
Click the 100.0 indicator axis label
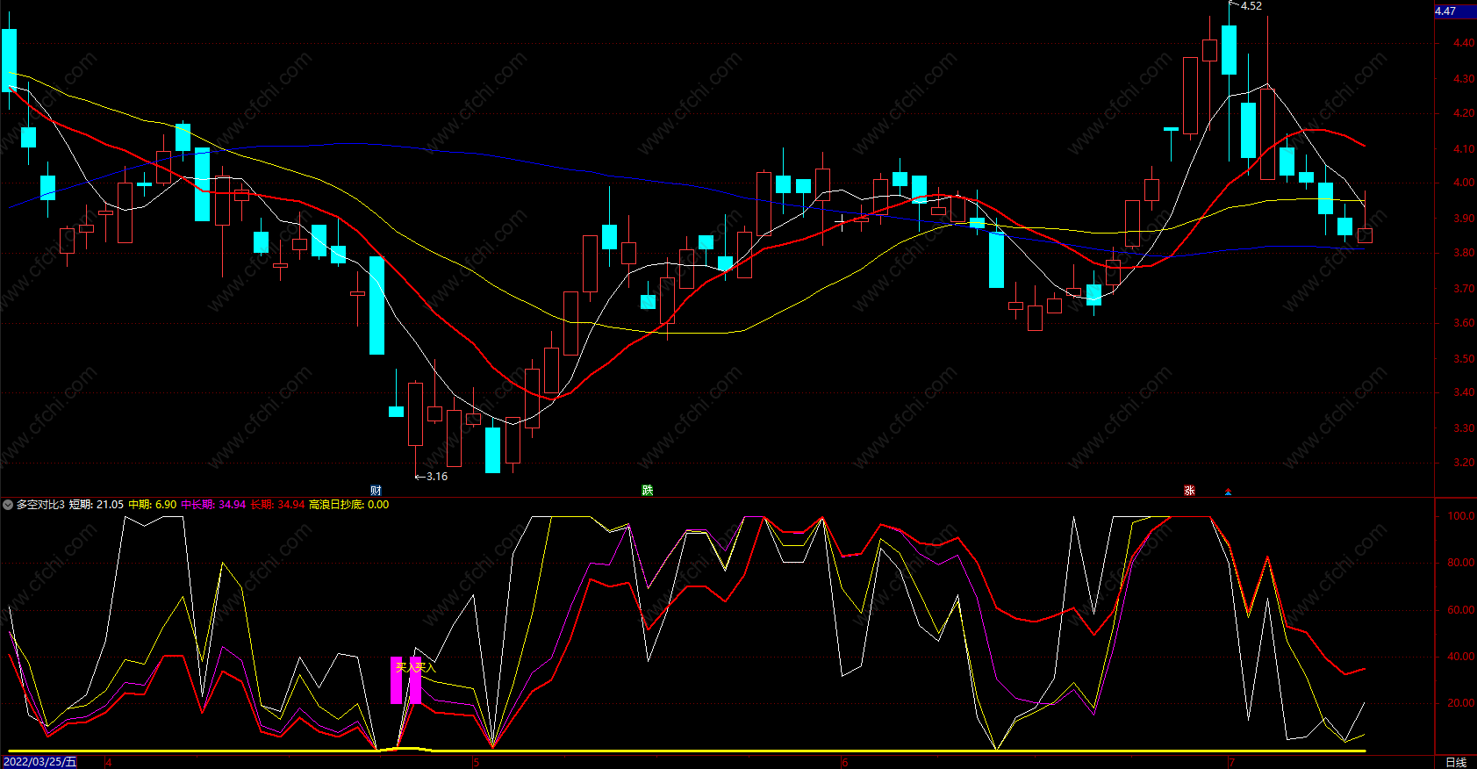point(1461,516)
